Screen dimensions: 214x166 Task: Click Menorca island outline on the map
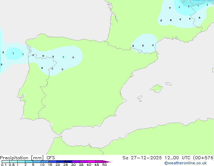pos(169,84)
